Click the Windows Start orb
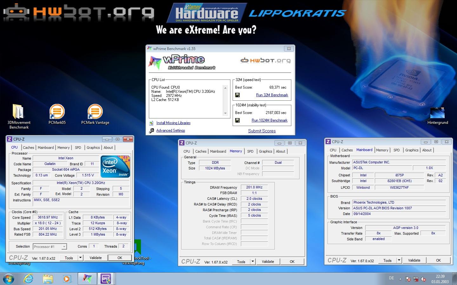457x285 pixels. pos(9,279)
